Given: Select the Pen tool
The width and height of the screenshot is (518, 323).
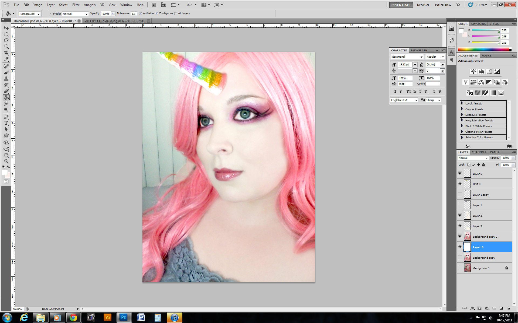Looking at the screenshot, I should coord(6,117).
